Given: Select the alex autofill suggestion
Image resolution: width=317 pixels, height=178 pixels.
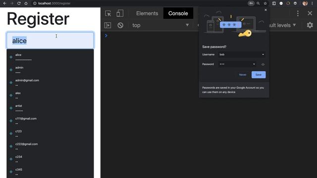Looking at the screenshot, I should (50, 95).
